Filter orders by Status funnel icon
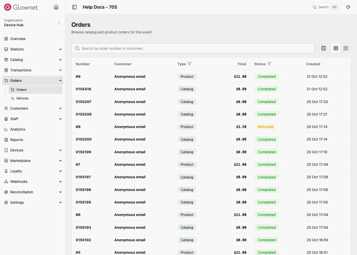Image resolution: width=357 pixels, height=255 pixels. coord(269,64)
